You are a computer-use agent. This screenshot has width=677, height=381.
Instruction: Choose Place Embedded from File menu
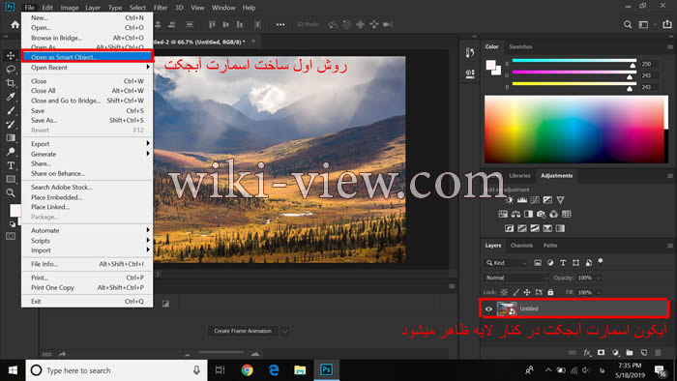[x=87, y=197]
